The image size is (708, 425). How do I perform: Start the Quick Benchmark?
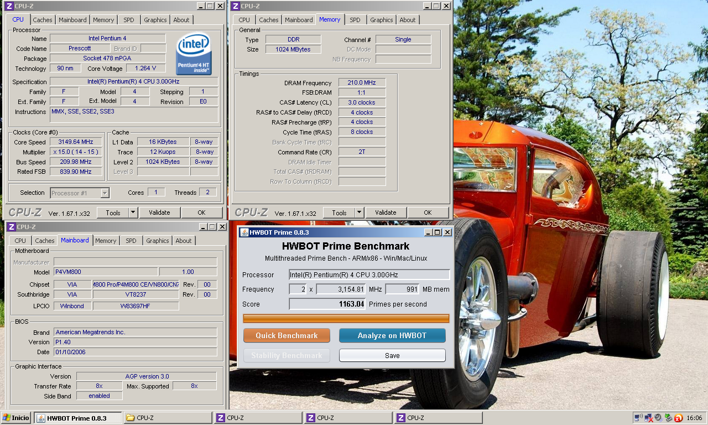pos(287,335)
